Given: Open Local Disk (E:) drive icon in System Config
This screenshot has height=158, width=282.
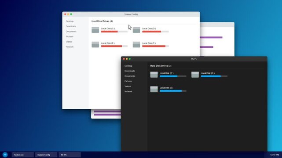Looking at the screenshot, I should point(95,44).
